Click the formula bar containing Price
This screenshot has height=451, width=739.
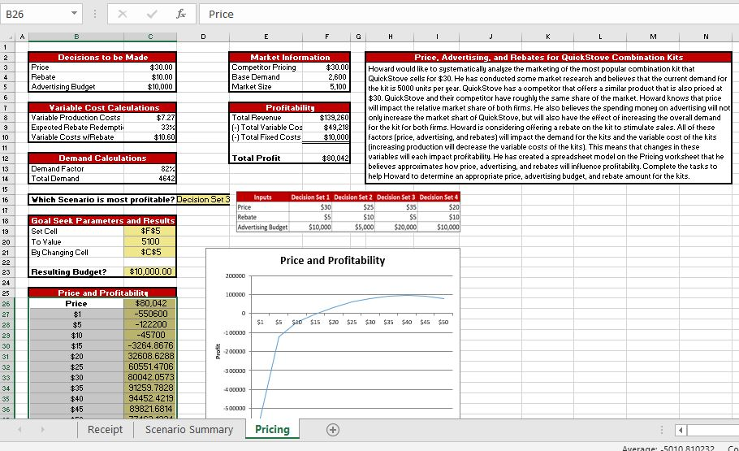469,14
